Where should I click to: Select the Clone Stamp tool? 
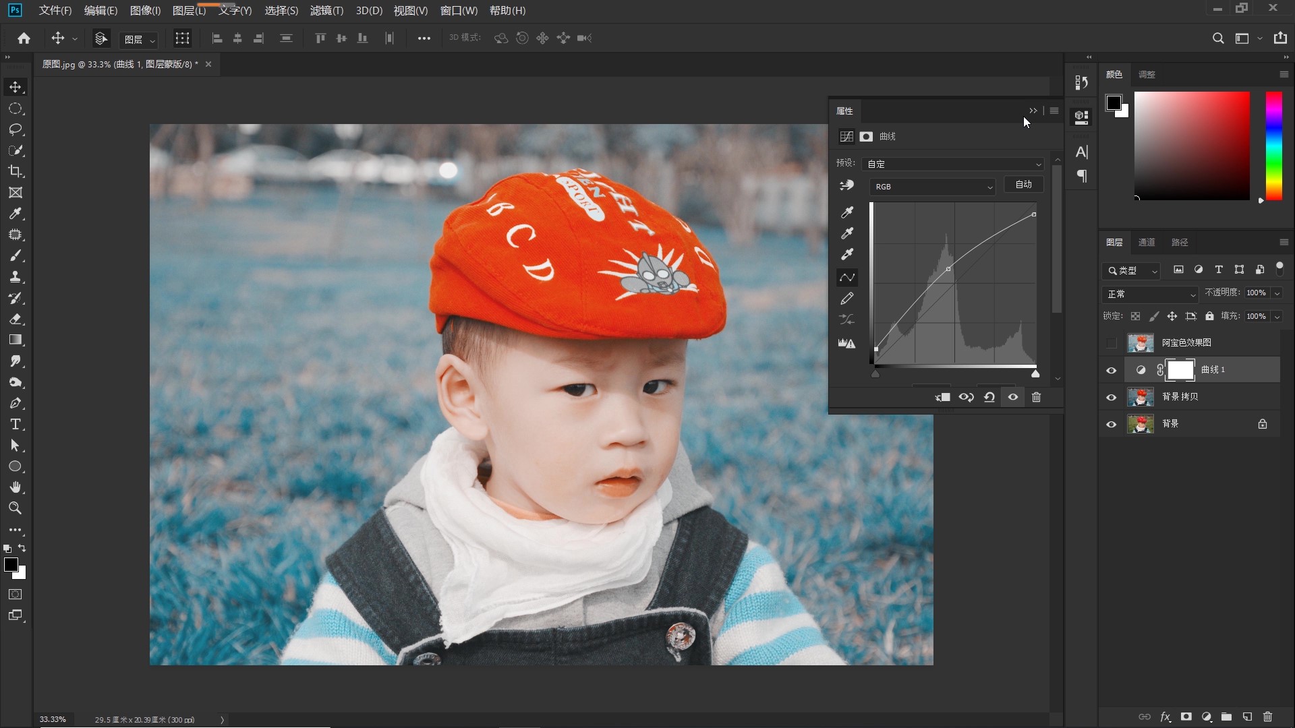(16, 276)
